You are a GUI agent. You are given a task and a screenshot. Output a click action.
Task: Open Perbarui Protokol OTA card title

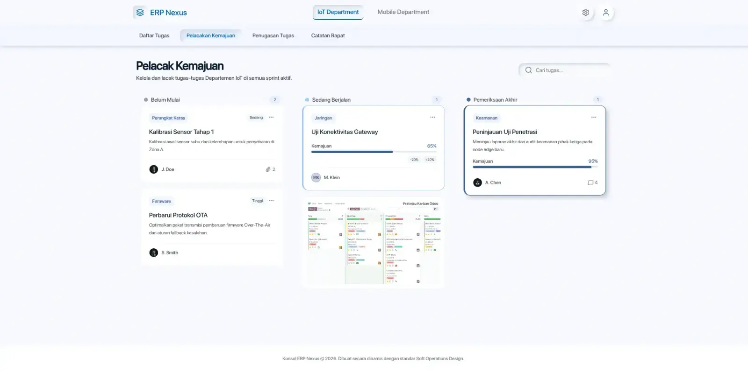[178, 215]
